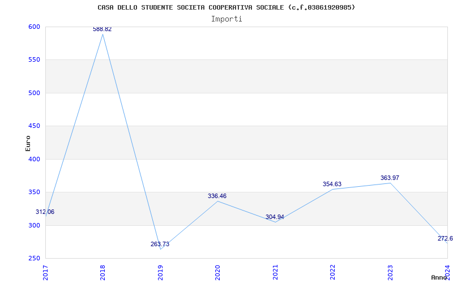
Task: Click the 2022 x-axis label
Action: point(332,272)
